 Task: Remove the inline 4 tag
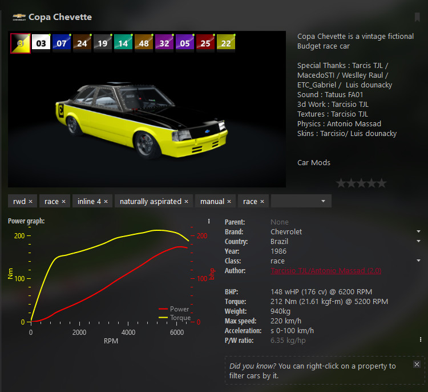tap(106, 202)
